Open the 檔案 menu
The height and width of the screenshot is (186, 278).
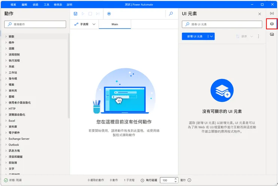coord(13,5)
